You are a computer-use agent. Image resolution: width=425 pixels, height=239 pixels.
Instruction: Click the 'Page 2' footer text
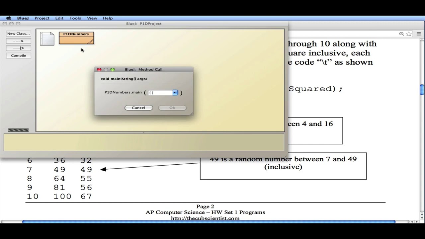205,206
